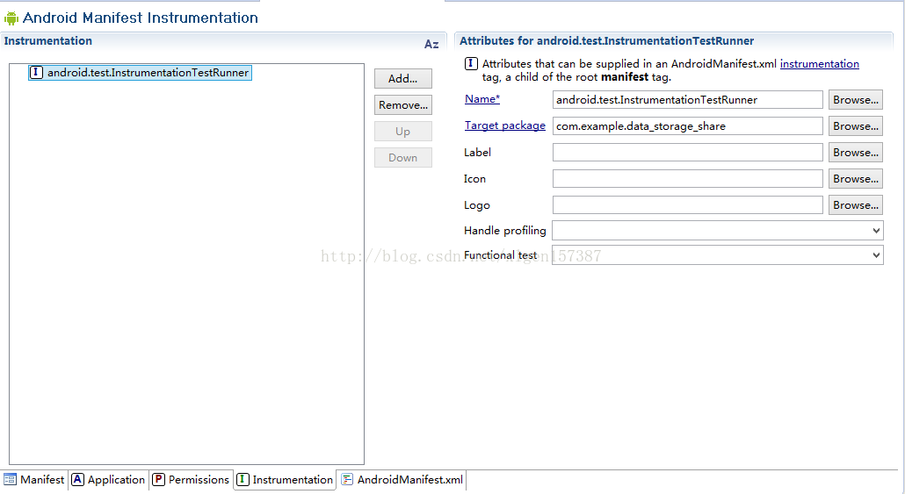Viewport: 905px width, 494px height.
Task: Click the Name* attribute link
Action: click(x=482, y=100)
